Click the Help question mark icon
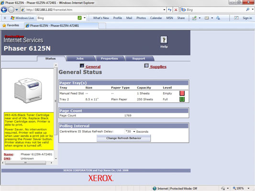 (x=164, y=40)
